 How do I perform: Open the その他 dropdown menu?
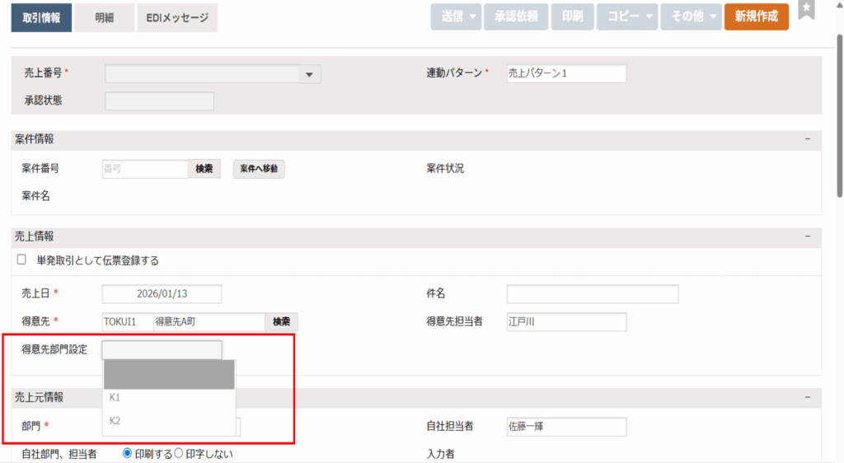pyautogui.click(x=692, y=16)
